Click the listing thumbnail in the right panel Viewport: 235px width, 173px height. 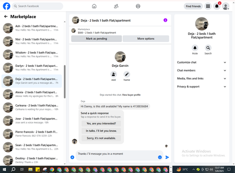202,24
